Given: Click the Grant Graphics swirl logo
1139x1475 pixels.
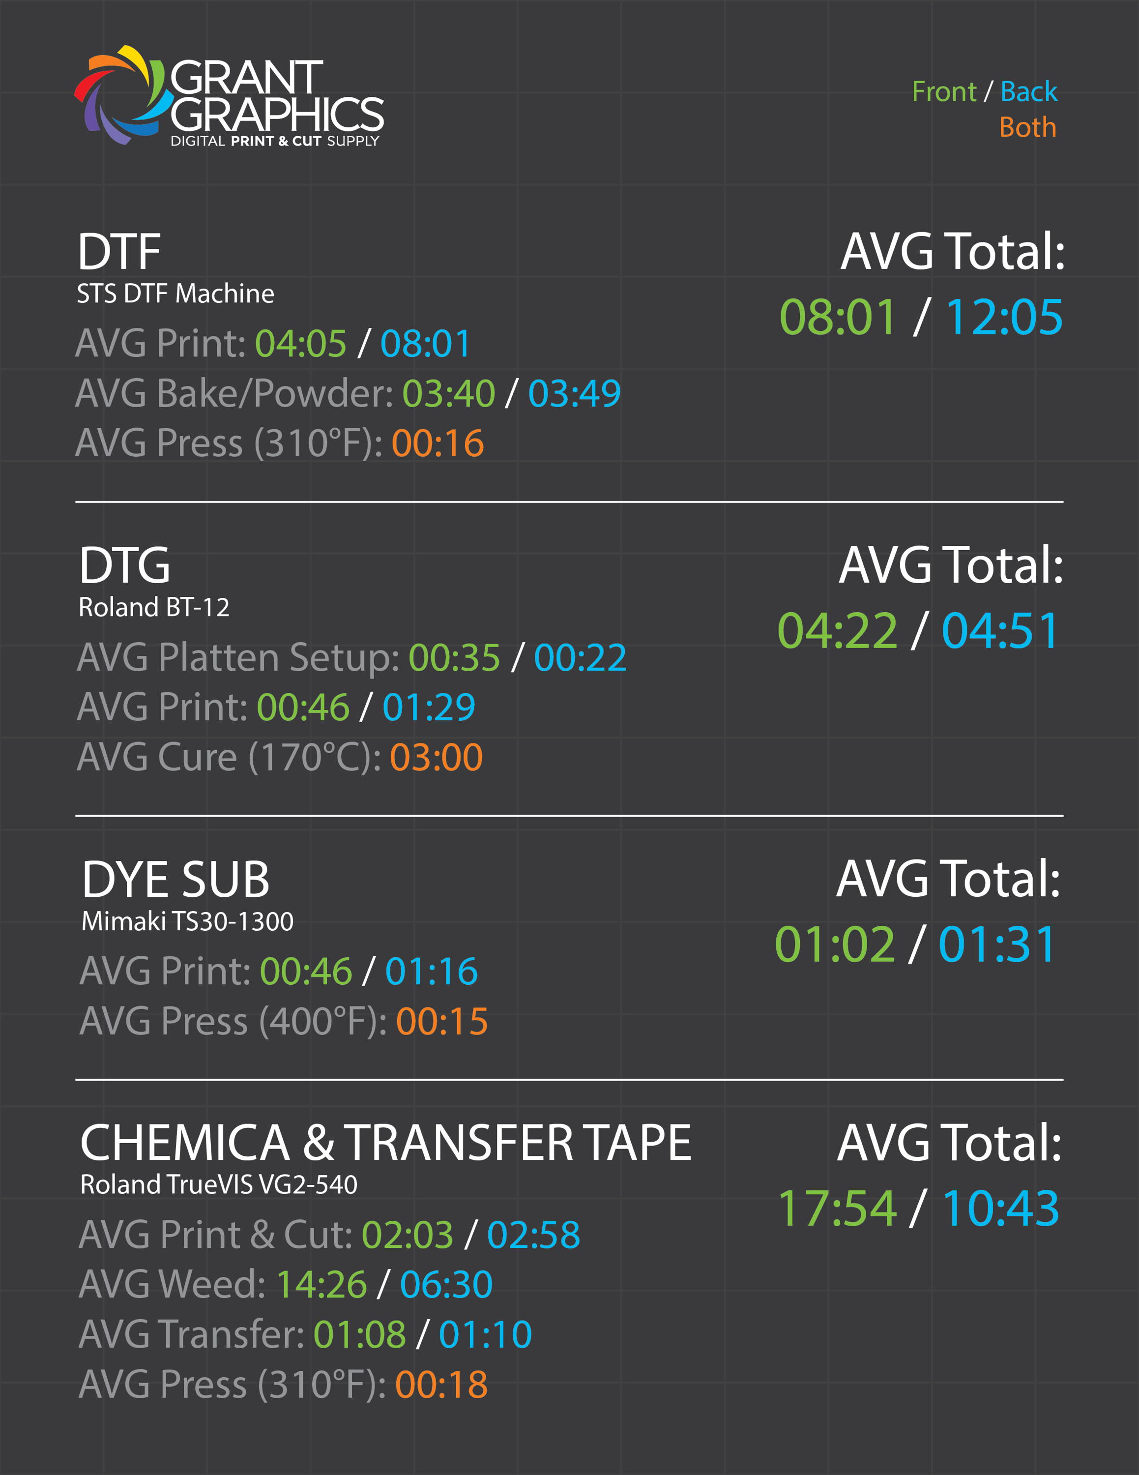Looking at the screenshot, I should coord(120,94).
